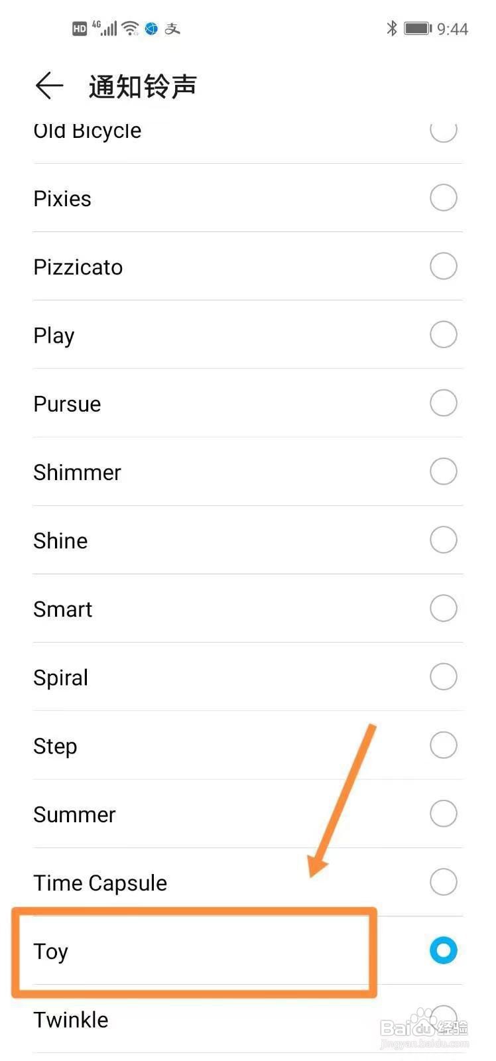The width and height of the screenshot is (496, 1061).
Task: Tap the blue globe status icon
Action: click(x=151, y=29)
